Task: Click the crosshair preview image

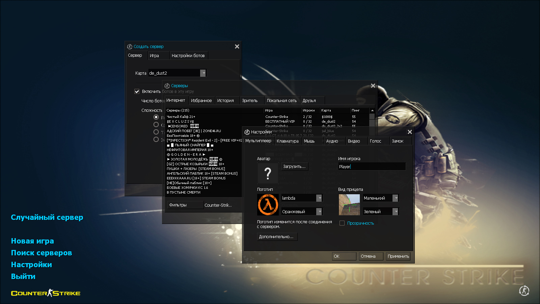Action: (349, 205)
